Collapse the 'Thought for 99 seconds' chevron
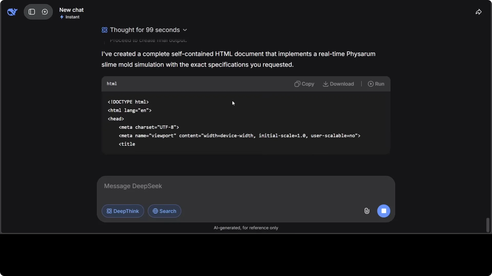This screenshot has width=492, height=276. (185, 30)
